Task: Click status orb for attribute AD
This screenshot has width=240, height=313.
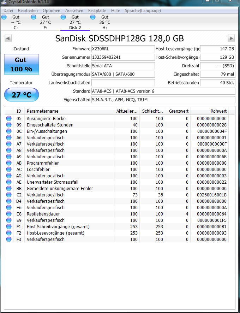Action: click(x=9, y=176)
